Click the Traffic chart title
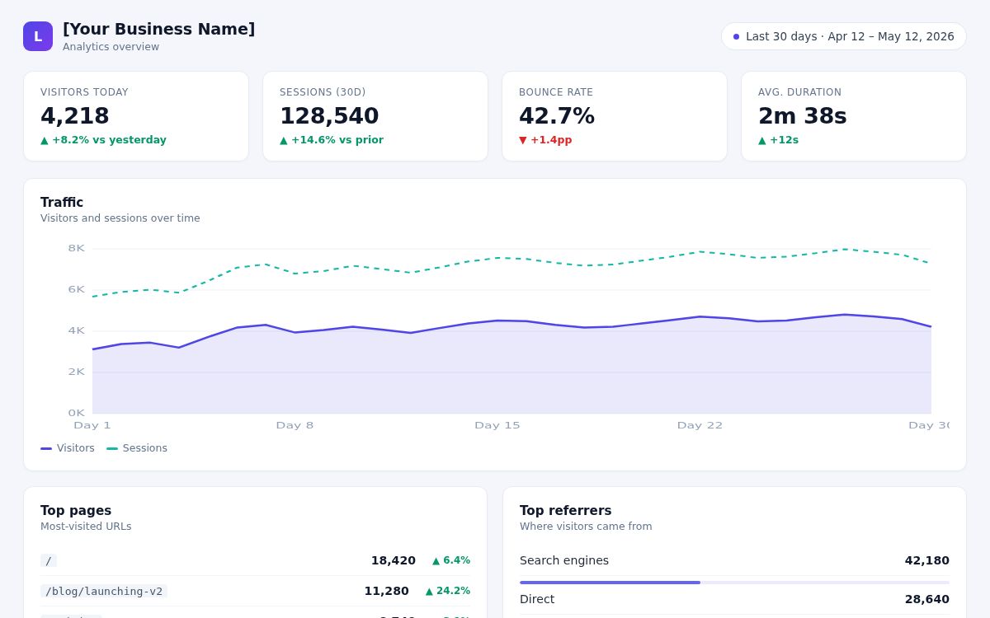 click(x=62, y=203)
